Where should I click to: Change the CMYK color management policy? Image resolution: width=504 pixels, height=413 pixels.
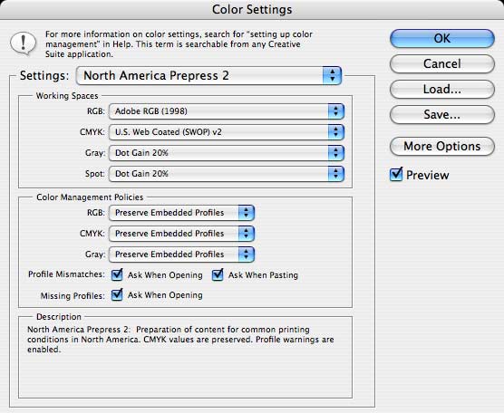pyautogui.click(x=181, y=234)
